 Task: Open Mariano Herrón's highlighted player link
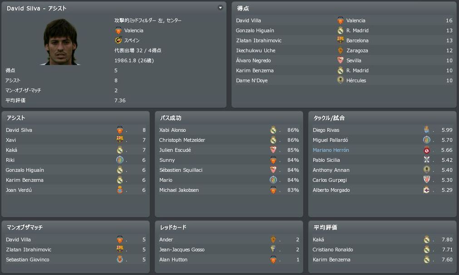(x=331, y=150)
